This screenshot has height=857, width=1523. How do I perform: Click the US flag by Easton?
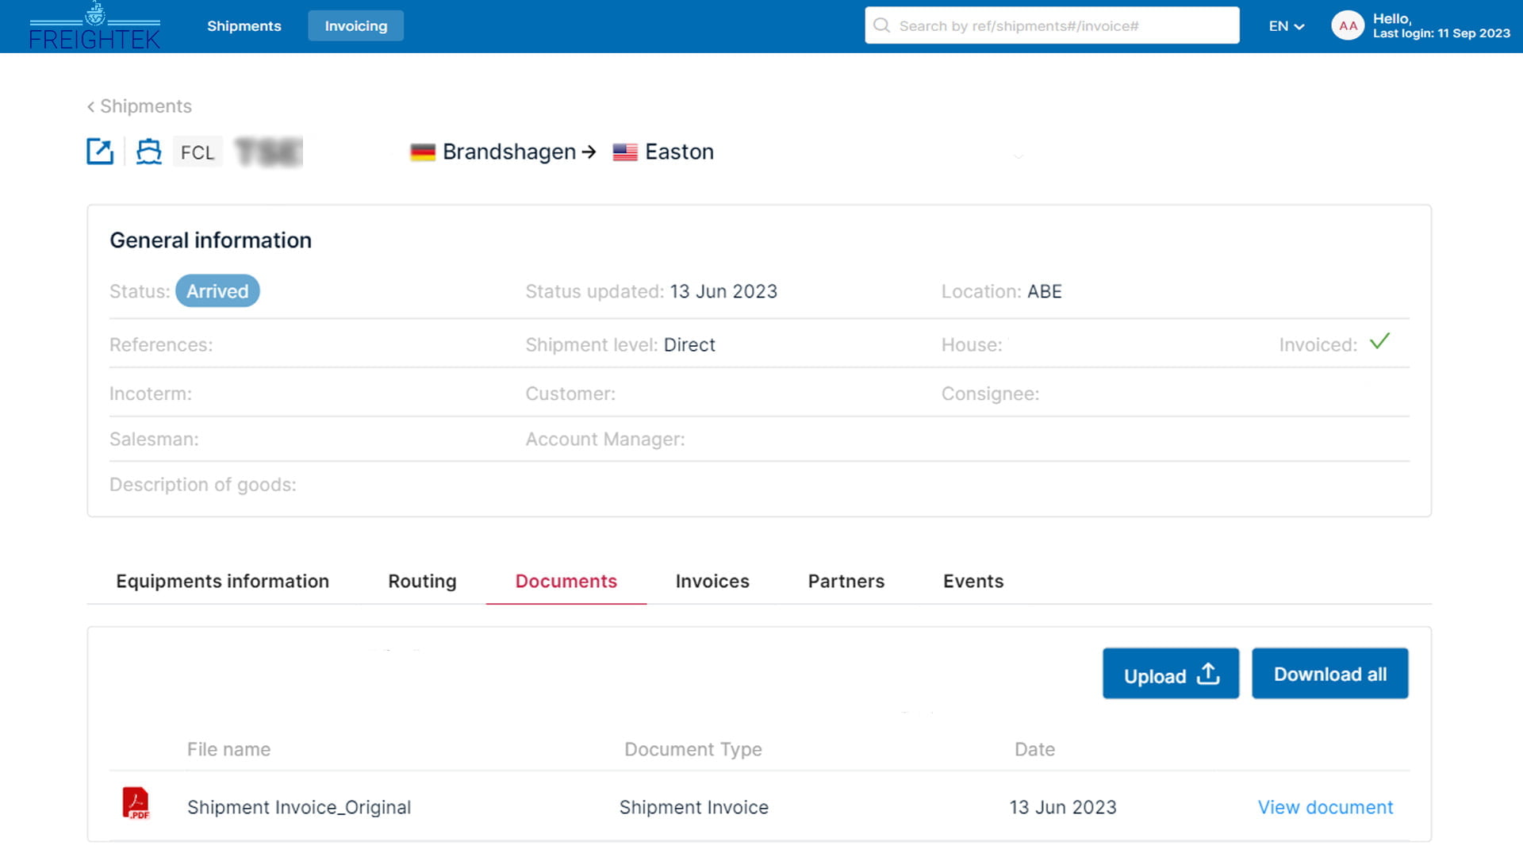625,152
